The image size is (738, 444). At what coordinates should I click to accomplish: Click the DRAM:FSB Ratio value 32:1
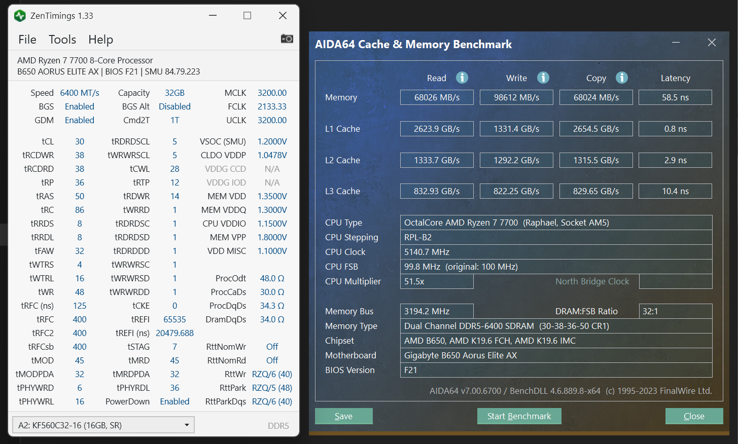(676, 311)
